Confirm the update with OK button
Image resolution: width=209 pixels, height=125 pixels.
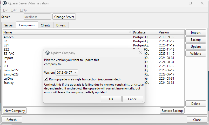(111, 99)
